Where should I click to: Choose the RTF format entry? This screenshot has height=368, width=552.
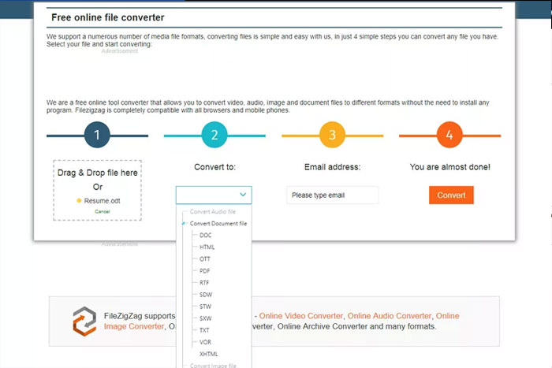point(205,283)
